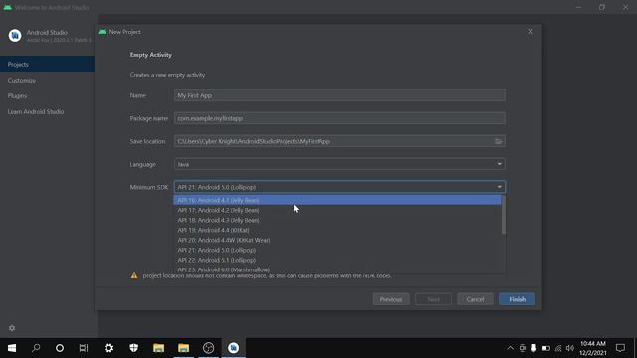This screenshot has height=358, width=637.
Task: Select API 19: Android 4.4 (KitKat)
Action: [337, 230]
